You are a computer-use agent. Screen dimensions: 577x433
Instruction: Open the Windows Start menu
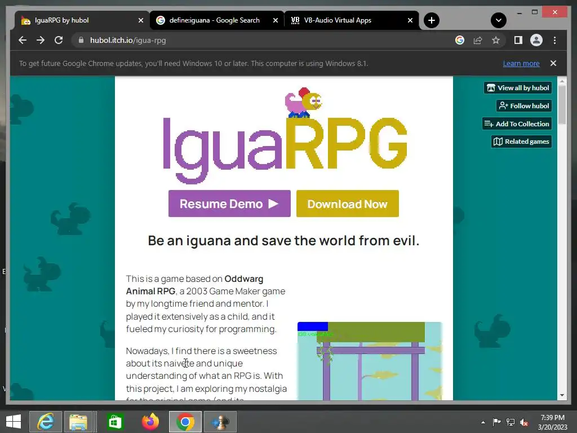14,422
